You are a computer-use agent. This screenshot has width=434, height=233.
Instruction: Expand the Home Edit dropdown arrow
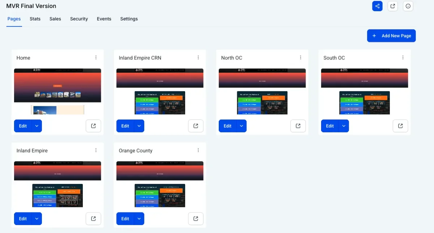click(37, 126)
